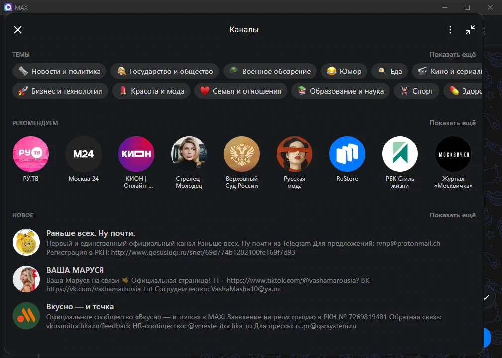The image size is (502, 358).
Task: Close the Каналы panel with X
Action: coord(18,30)
